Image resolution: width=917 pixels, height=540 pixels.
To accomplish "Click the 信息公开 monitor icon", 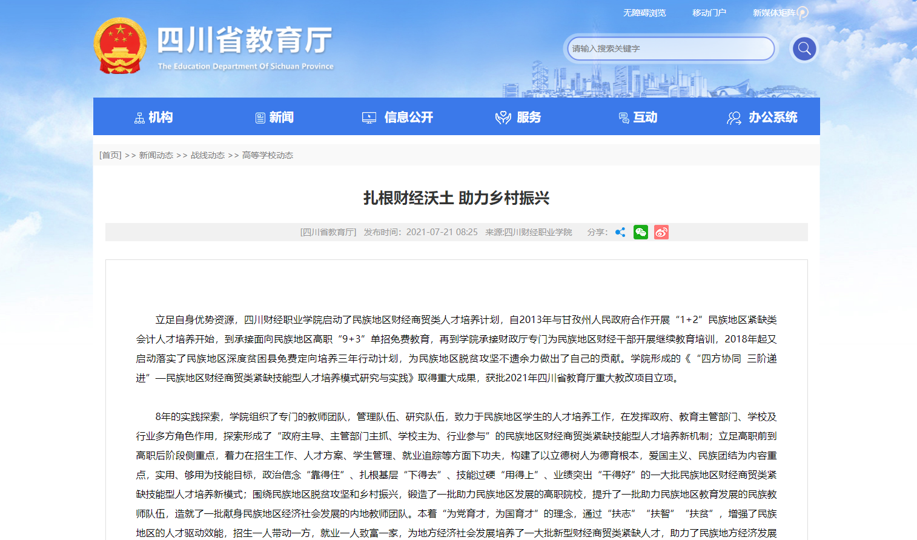I will 368,116.
